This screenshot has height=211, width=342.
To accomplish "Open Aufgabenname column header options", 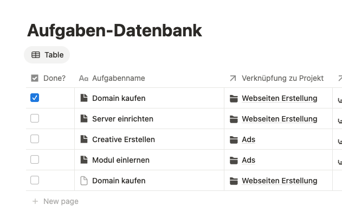I will pyautogui.click(x=149, y=78).
